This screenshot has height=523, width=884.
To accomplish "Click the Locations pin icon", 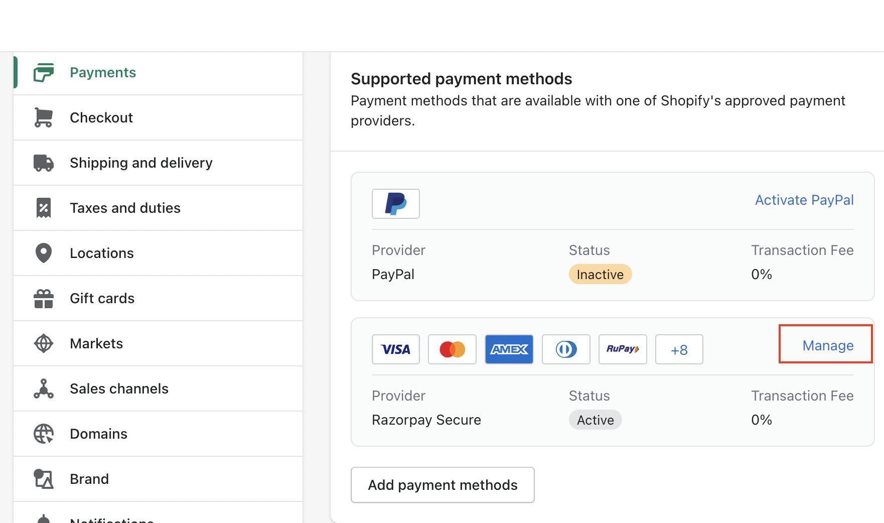I will tap(44, 253).
